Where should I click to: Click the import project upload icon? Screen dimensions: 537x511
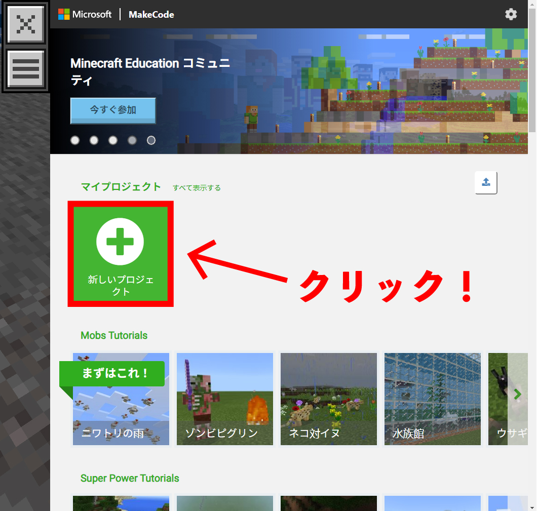[x=486, y=182]
